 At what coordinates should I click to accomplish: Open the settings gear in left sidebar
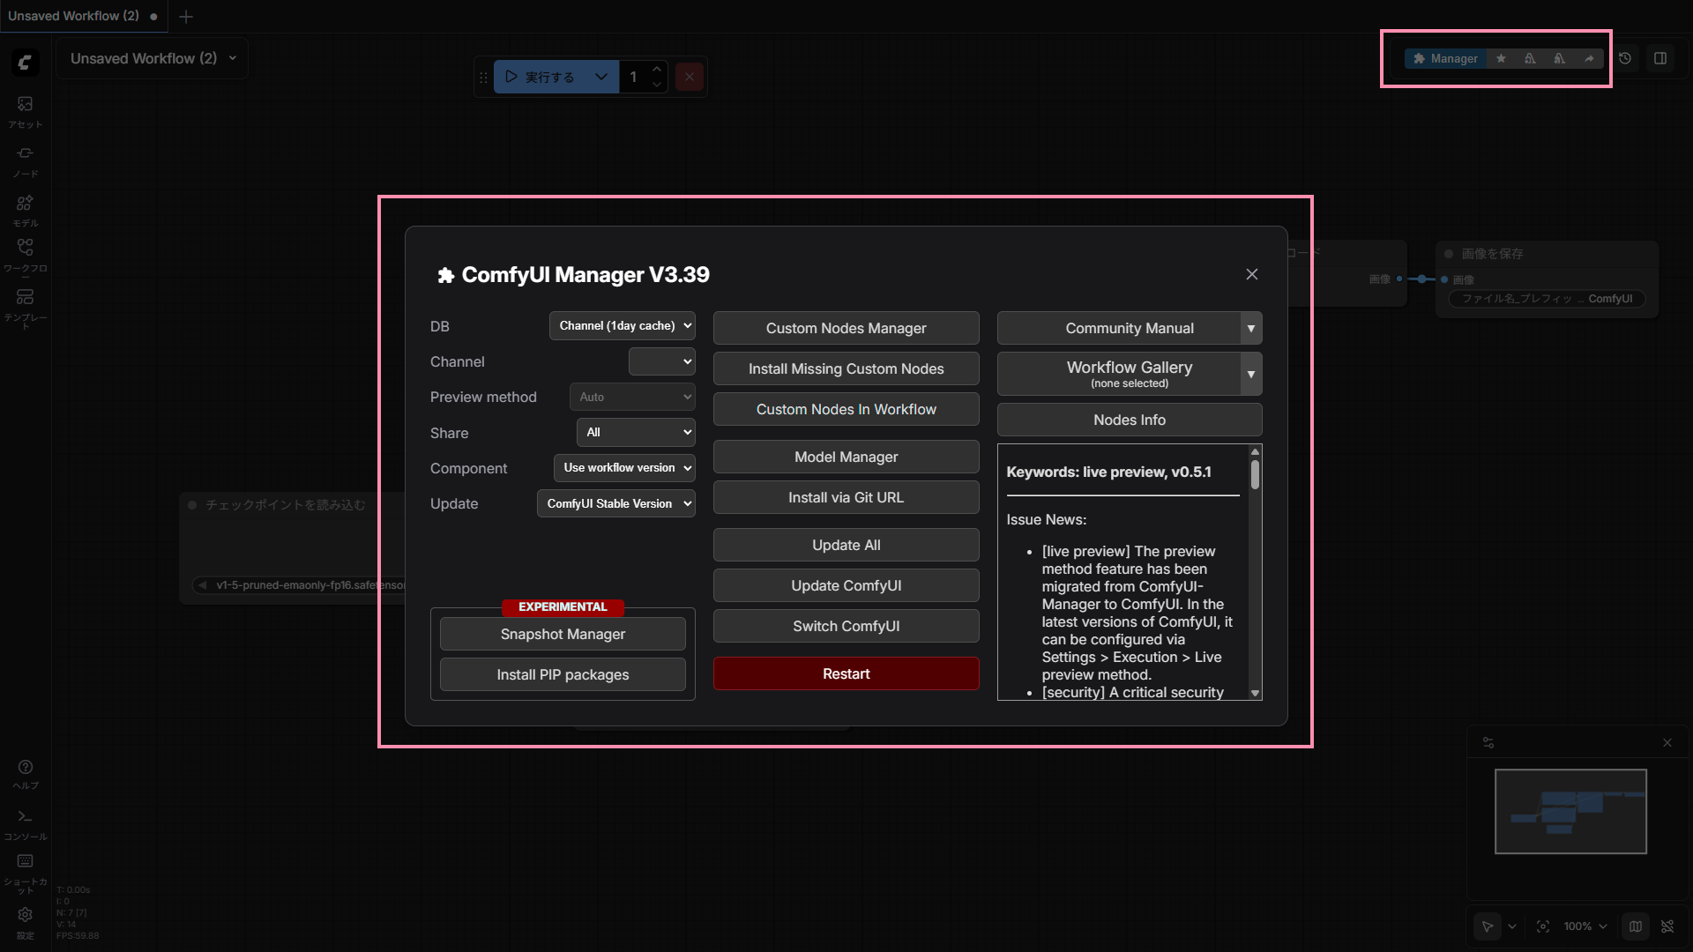click(x=25, y=915)
